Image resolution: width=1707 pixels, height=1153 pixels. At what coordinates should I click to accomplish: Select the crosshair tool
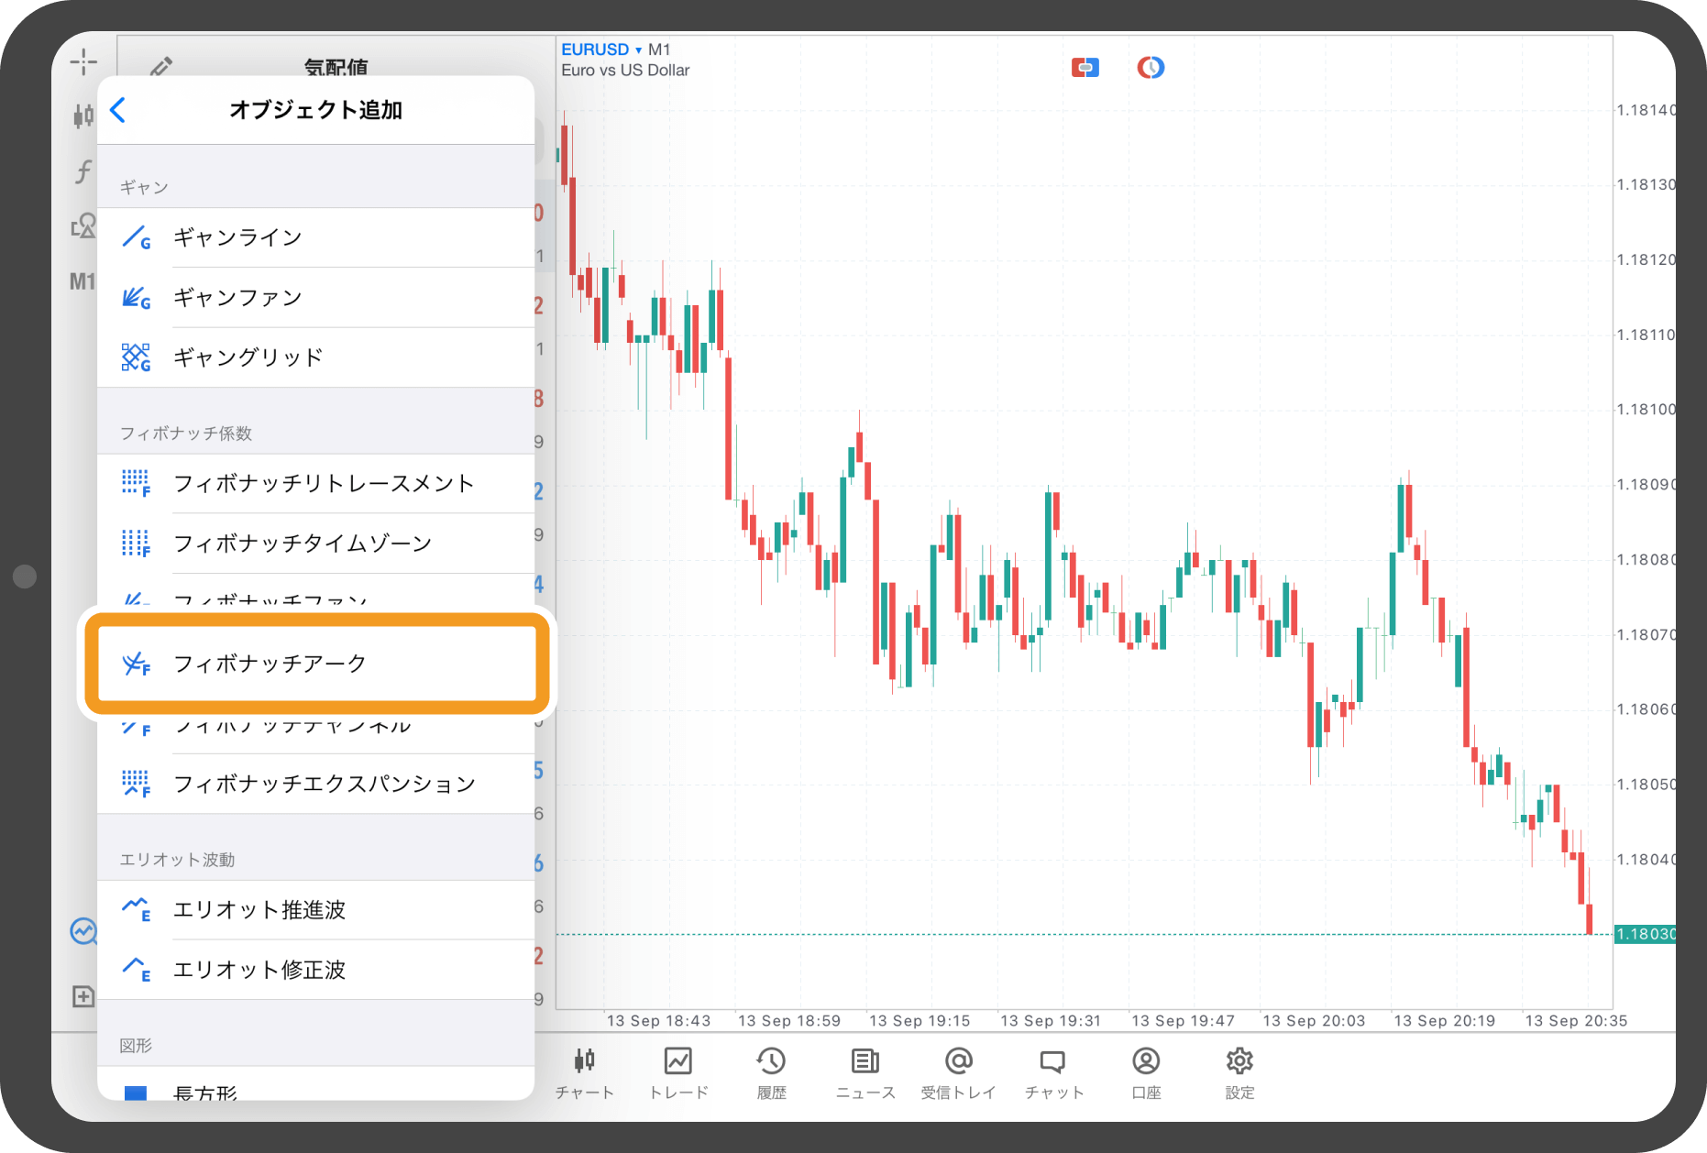tap(83, 61)
